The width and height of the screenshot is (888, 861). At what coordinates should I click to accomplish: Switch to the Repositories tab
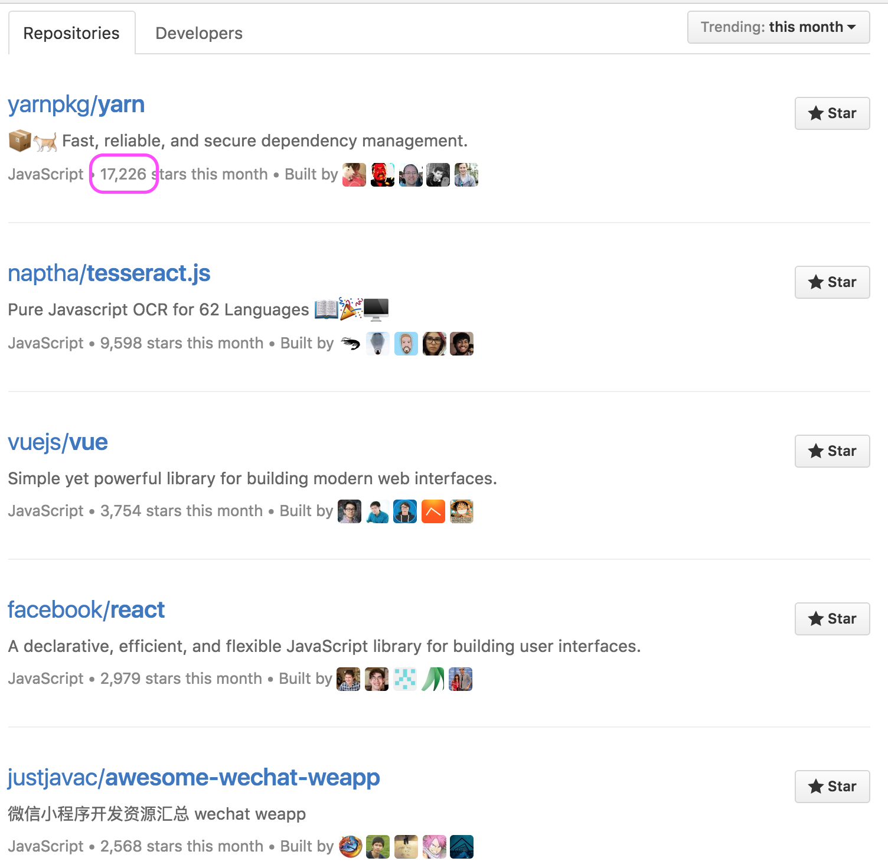[x=71, y=33]
